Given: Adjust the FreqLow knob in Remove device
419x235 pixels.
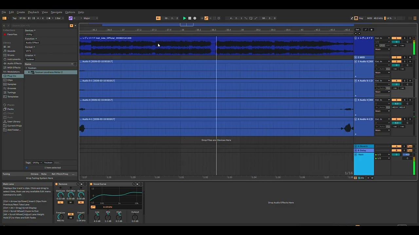Looking at the screenshot, I should 60,217.
